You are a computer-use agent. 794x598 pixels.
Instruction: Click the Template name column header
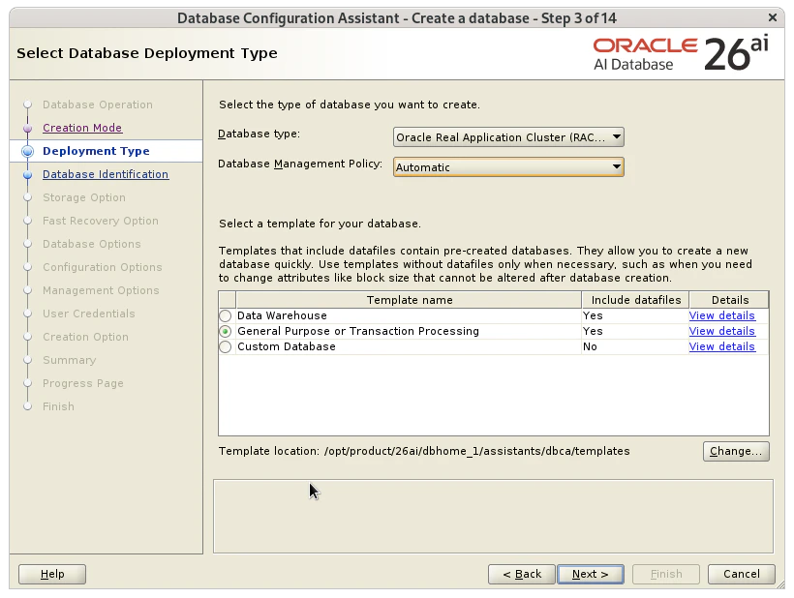coord(409,300)
